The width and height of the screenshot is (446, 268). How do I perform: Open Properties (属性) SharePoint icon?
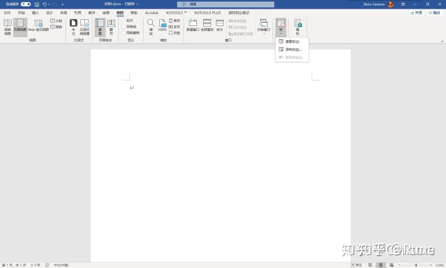(x=297, y=27)
